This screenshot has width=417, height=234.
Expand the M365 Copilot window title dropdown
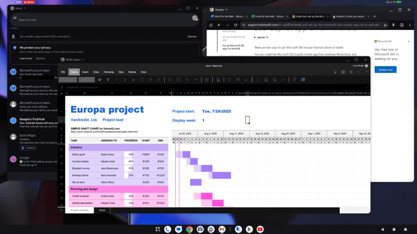[83, 60]
